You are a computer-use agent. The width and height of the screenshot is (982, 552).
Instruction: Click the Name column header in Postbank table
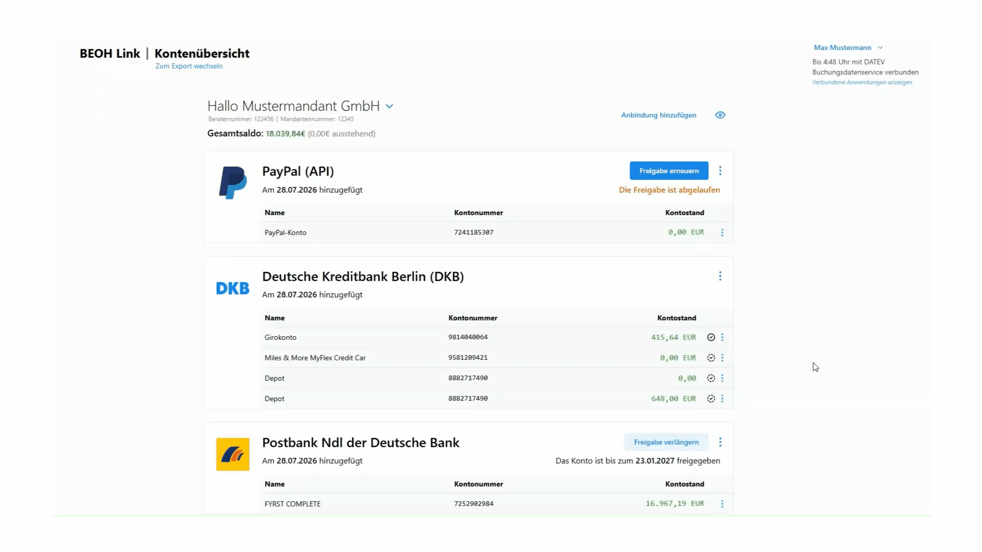[x=275, y=484]
